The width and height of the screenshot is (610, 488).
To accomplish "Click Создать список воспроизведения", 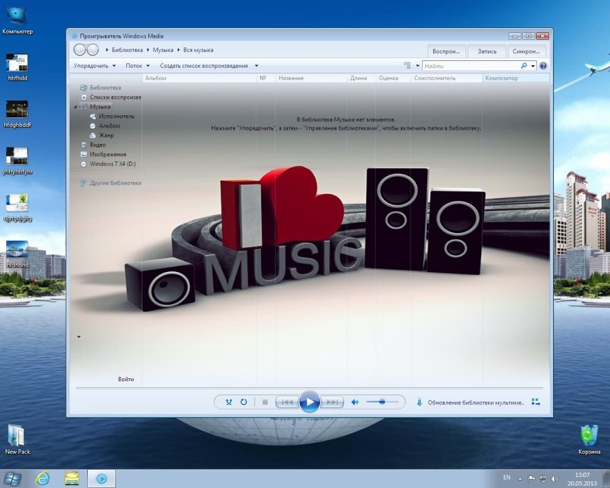I will (x=204, y=66).
